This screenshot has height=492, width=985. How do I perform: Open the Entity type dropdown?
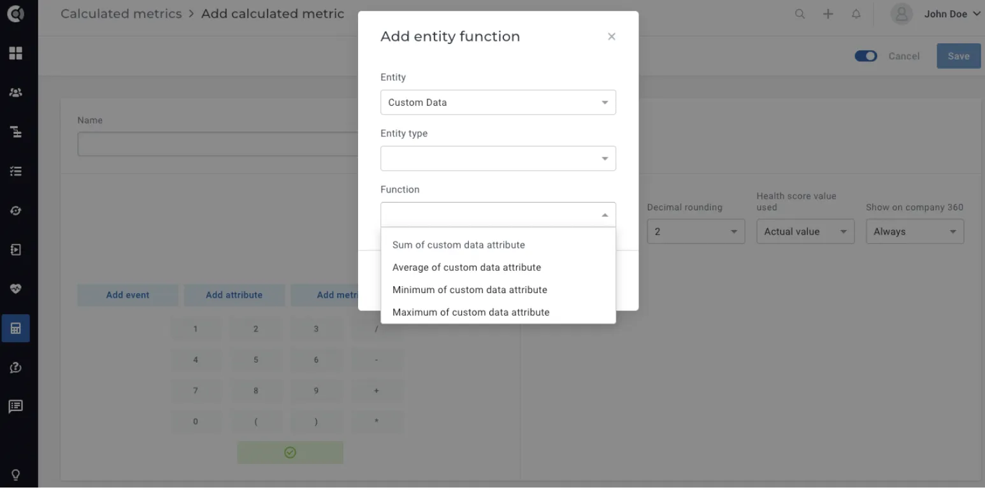[498, 158]
